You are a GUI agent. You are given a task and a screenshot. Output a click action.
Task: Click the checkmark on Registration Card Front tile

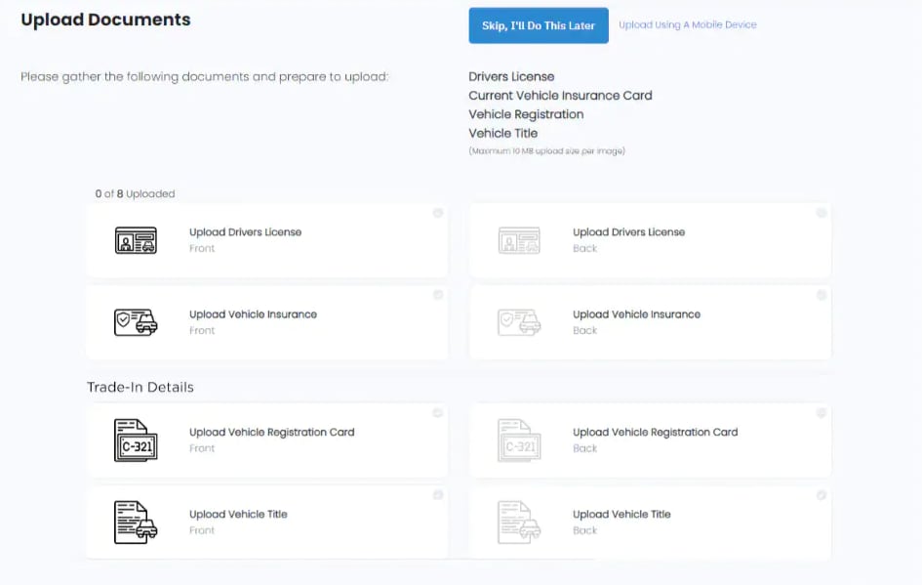point(438,413)
